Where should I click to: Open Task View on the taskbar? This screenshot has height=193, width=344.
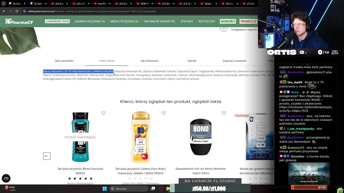pyautogui.click(x=153, y=189)
